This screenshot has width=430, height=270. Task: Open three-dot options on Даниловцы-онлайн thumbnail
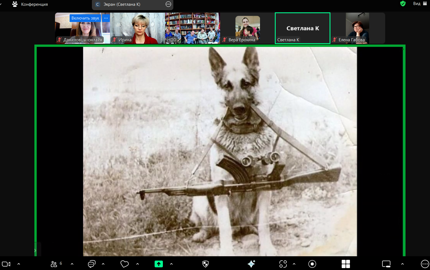106,18
